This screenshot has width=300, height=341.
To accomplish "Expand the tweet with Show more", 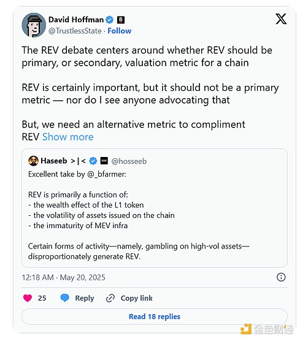I will [68, 137].
